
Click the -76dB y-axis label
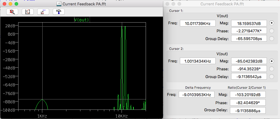pos(9,93)
